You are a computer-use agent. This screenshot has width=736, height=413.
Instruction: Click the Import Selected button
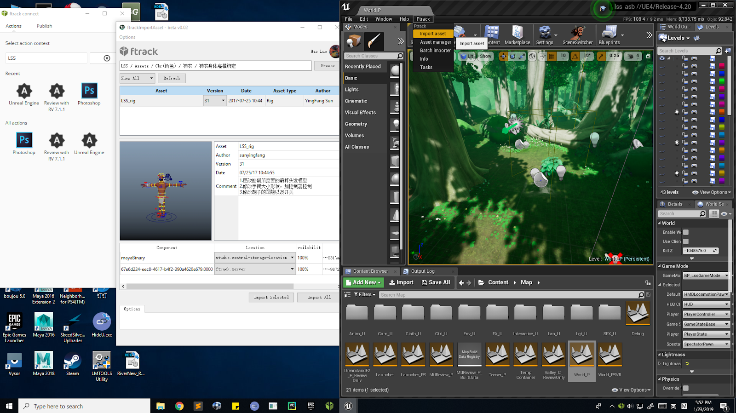click(271, 298)
